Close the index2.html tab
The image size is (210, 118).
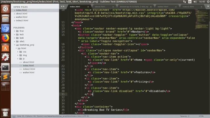coord(201,7)
